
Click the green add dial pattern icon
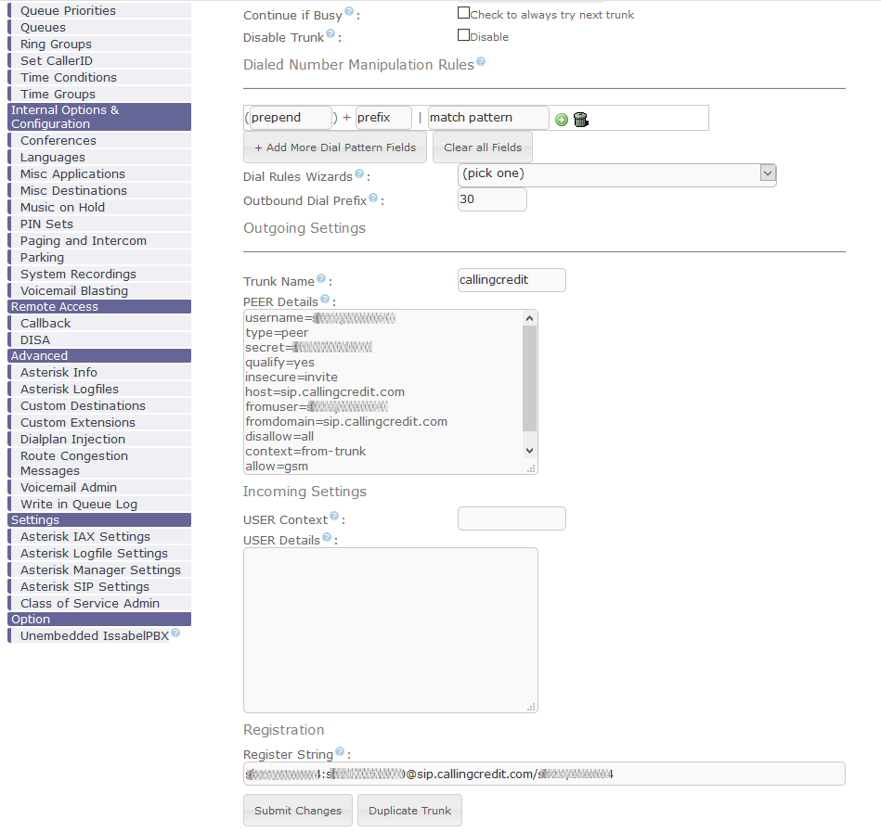[x=562, y=119]
